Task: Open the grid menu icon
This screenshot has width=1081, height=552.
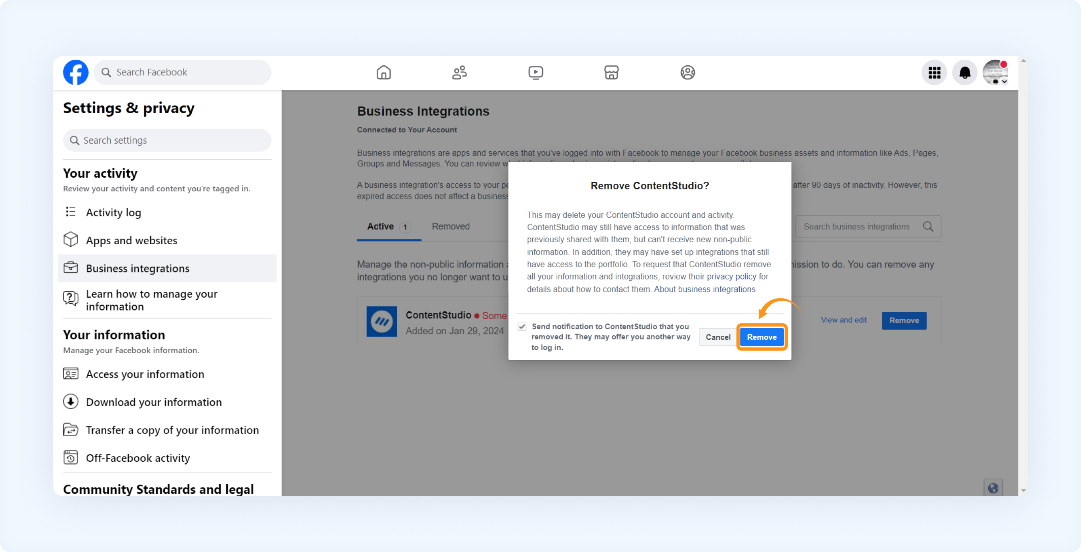Action: (x=934, y=73)
